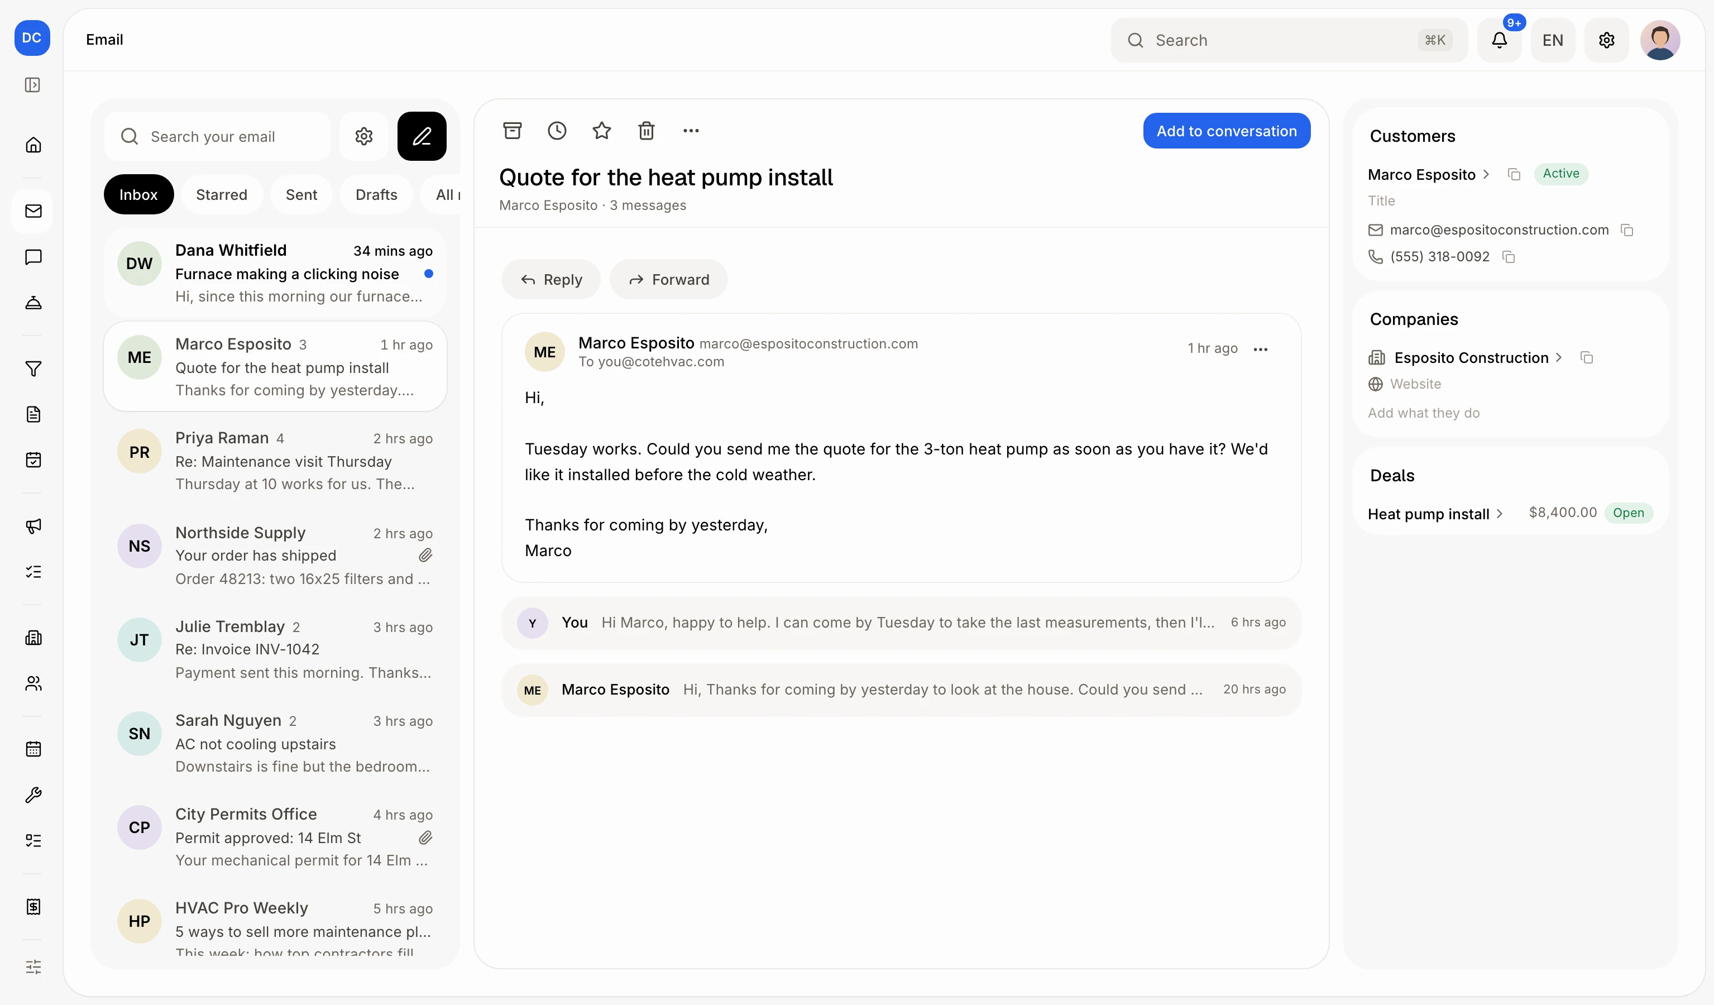Open the chat bubble icon in the sidebar

pos(32,257)
